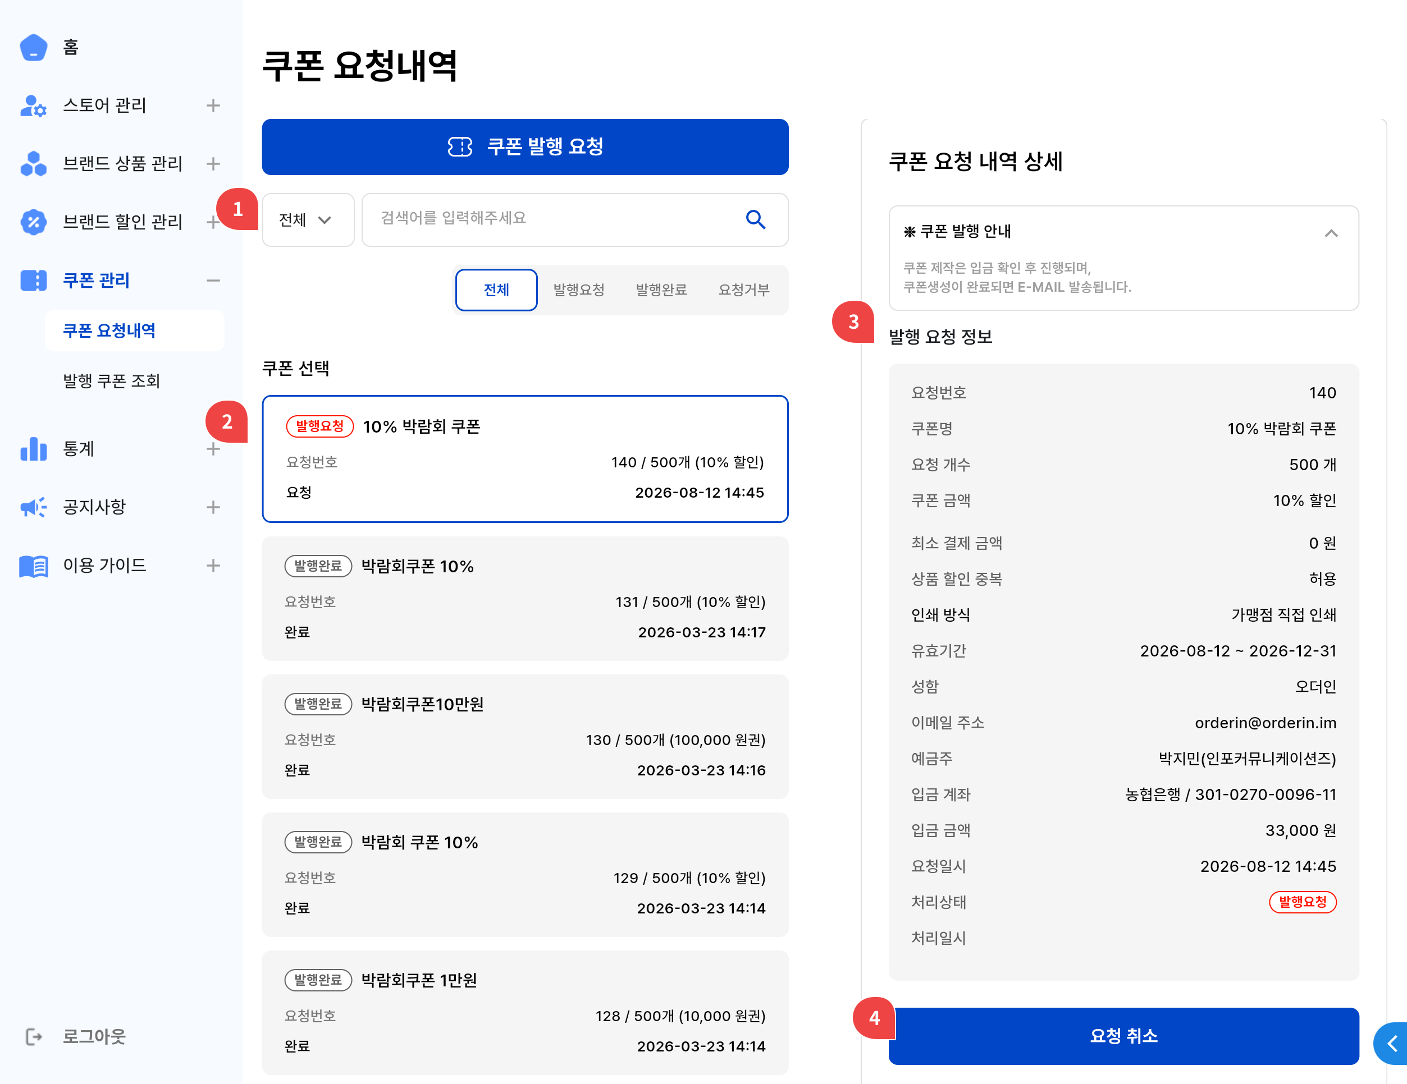Switch to the 발행완료 tab
This screenshot has width=1407, height=1084.
click(x=661, y=290)
